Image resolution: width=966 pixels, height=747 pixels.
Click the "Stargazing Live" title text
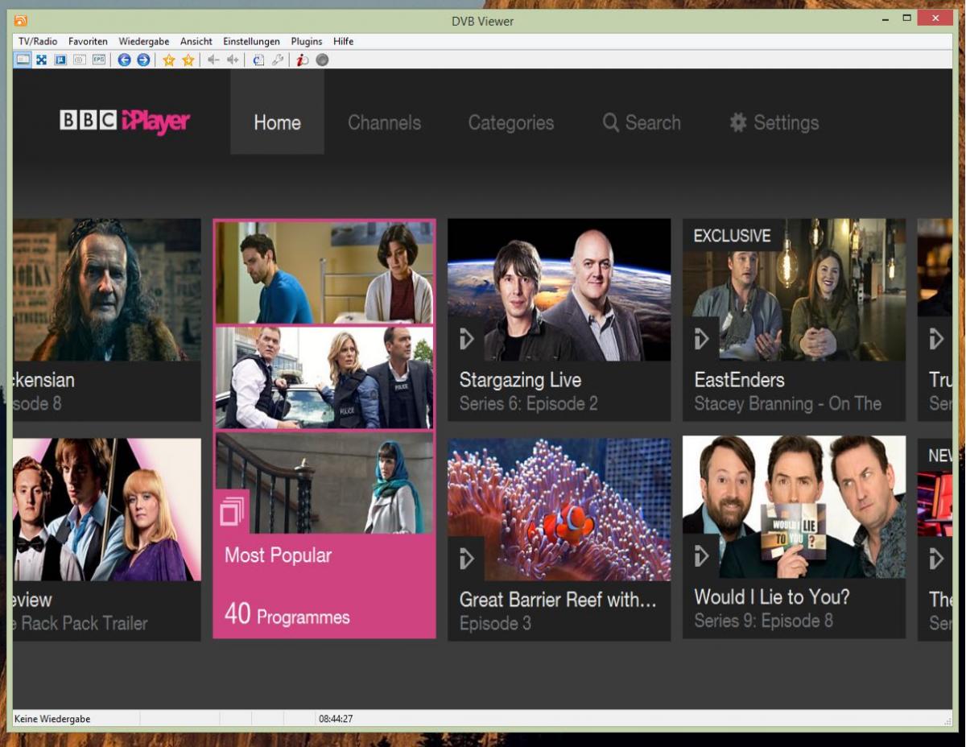520,380
